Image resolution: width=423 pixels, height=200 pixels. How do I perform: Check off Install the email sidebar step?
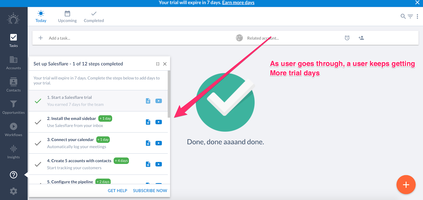pyautogui.click(x=38, y=122)
